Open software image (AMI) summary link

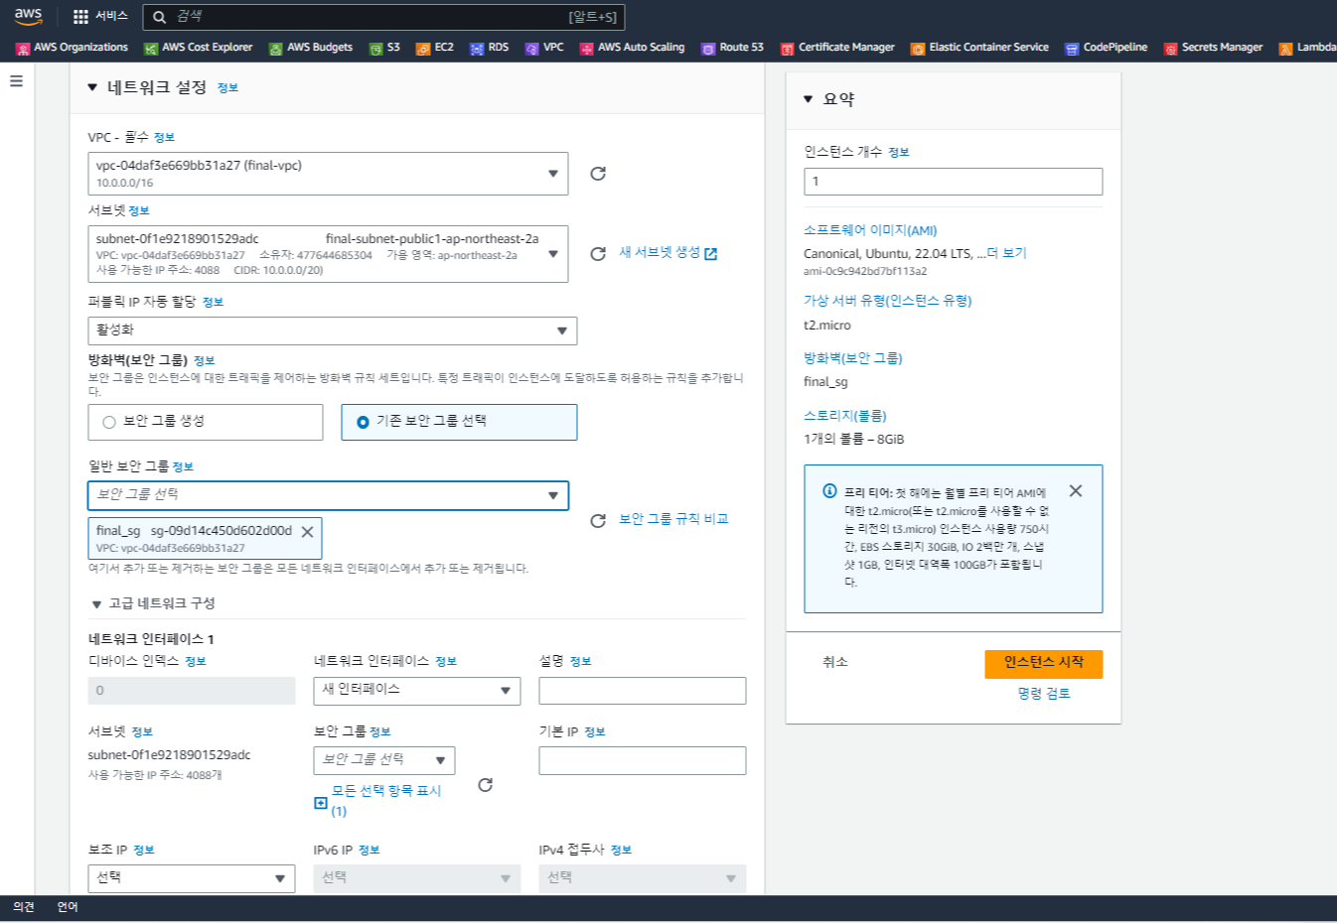[x=870, y=230]
